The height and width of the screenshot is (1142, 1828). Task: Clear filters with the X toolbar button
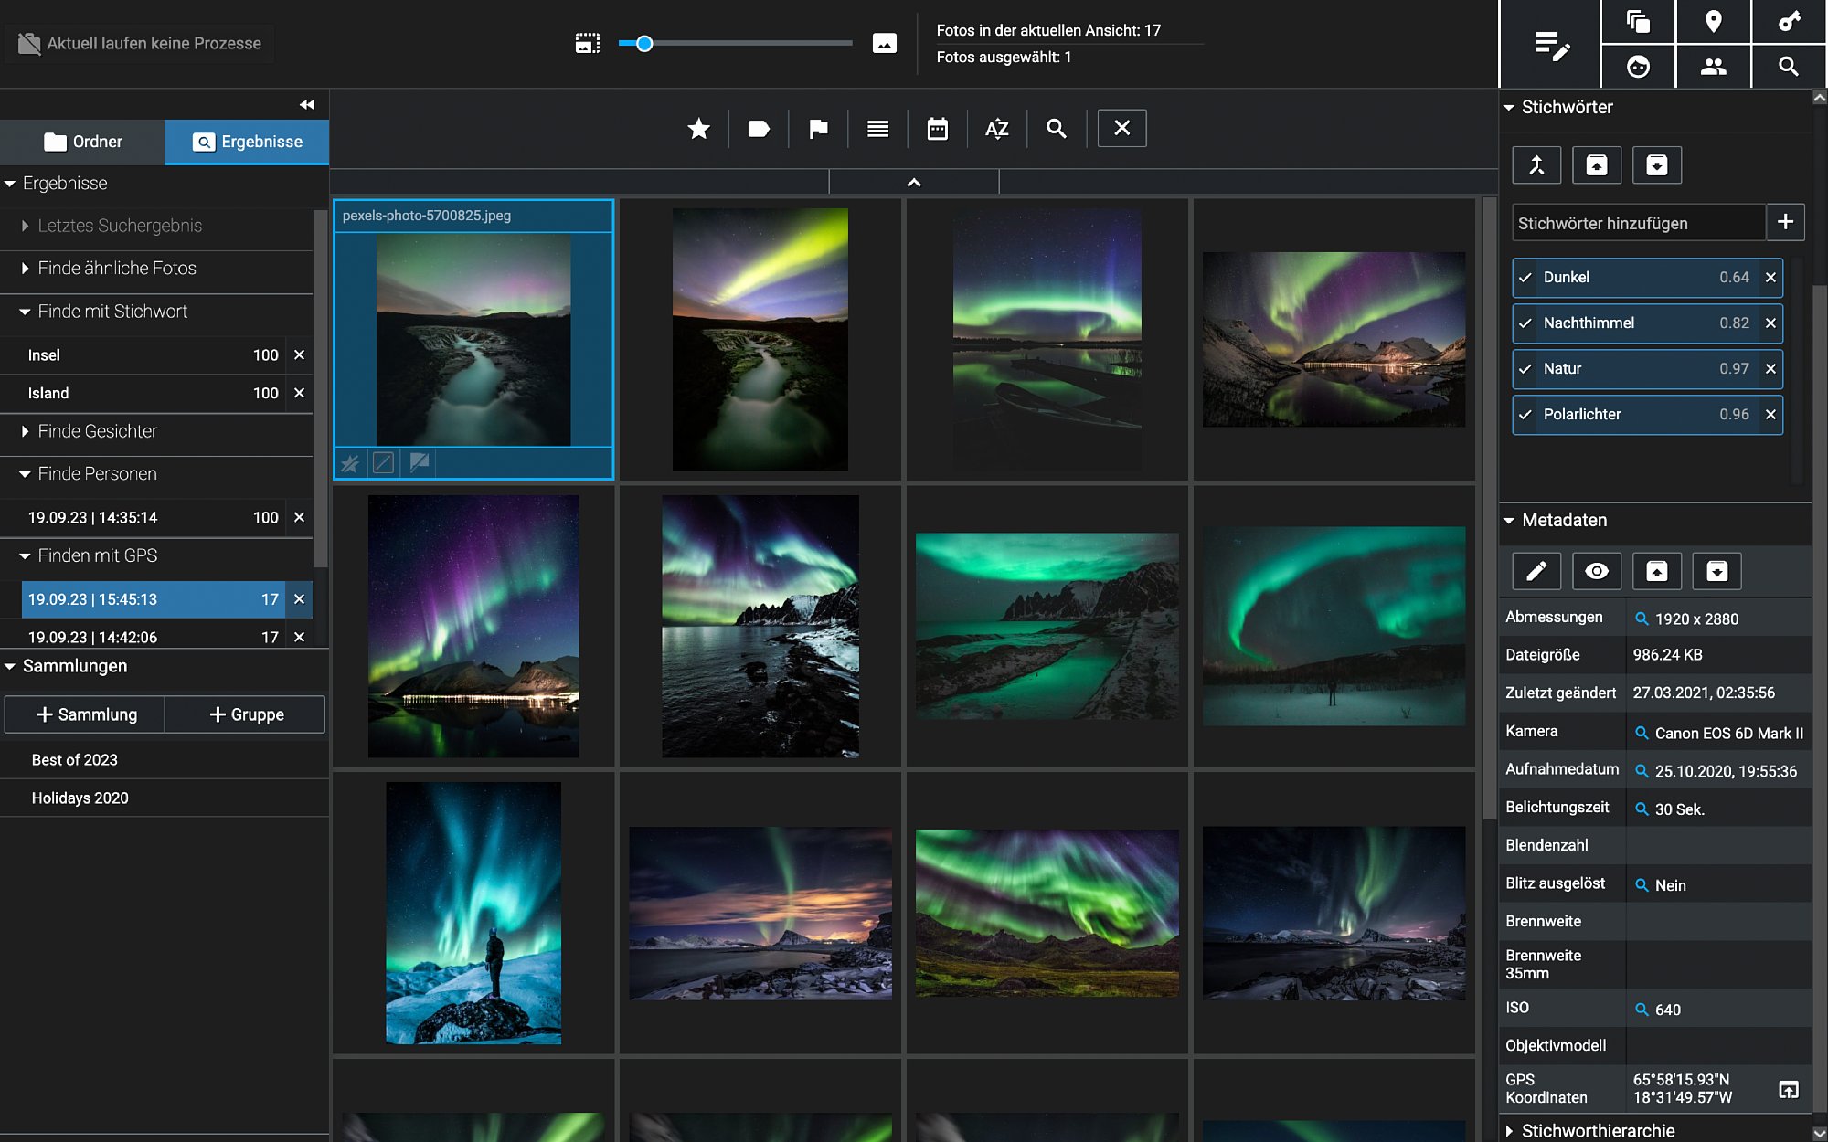pos(1122,128)
